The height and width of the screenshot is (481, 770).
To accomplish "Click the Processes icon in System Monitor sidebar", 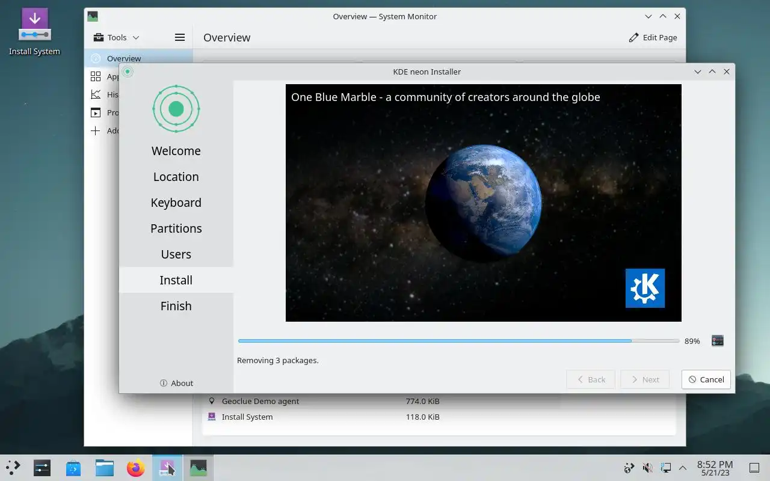I will [x=96, y=112].
